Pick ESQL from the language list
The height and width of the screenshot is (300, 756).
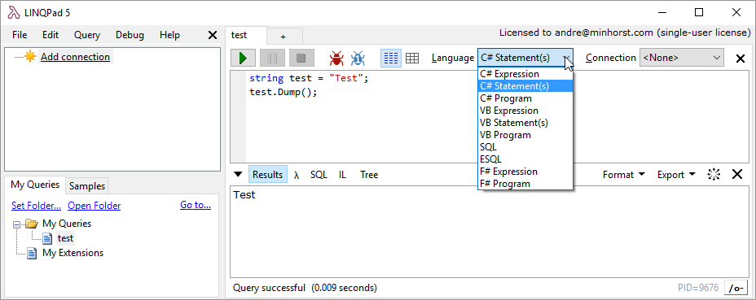coord(525,159)
